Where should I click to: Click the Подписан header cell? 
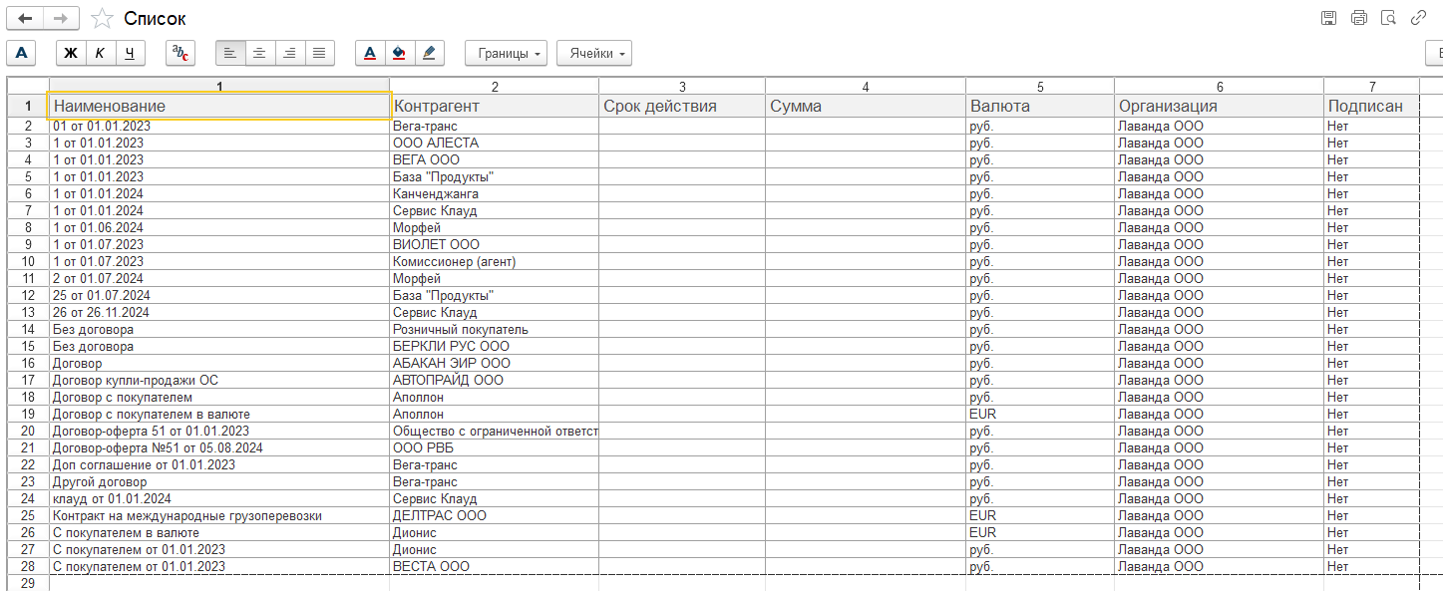[x=1371, y=106]
